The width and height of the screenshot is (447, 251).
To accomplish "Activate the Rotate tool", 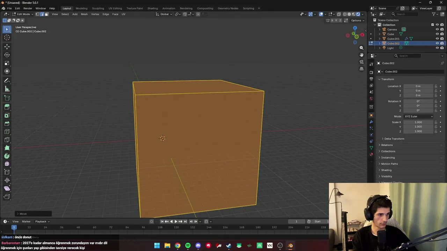I will click(x=7, y=55).
